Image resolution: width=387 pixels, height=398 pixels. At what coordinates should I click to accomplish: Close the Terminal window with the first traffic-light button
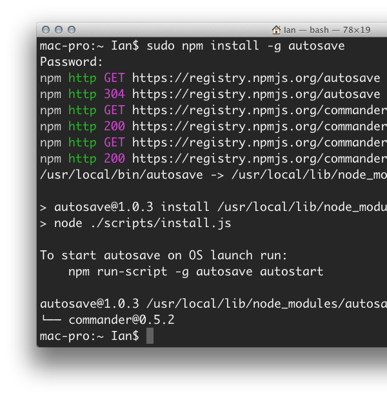coord(46,30)
